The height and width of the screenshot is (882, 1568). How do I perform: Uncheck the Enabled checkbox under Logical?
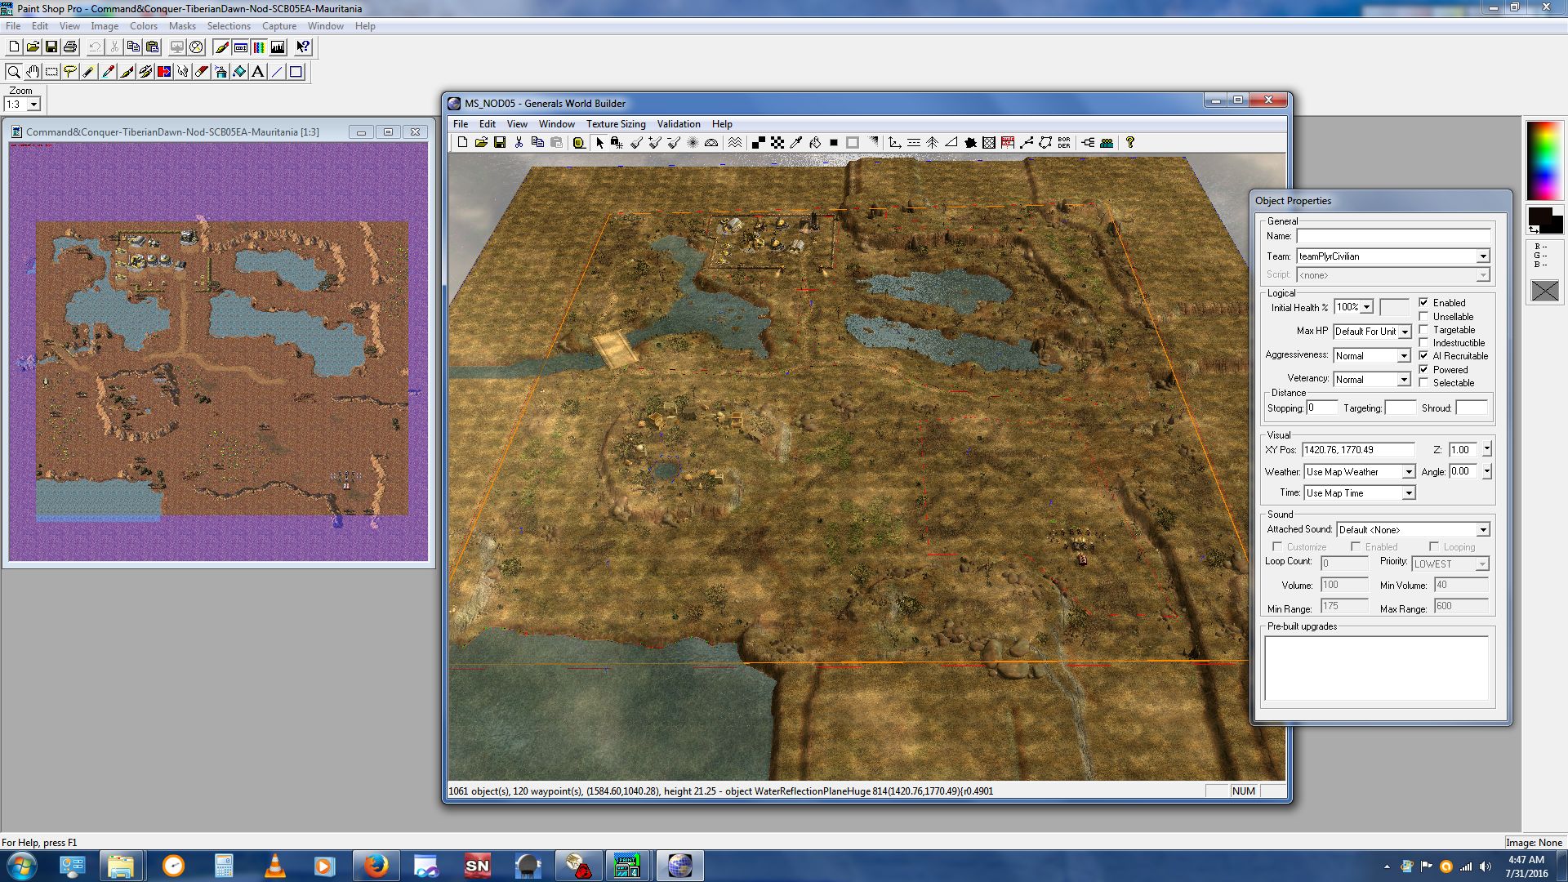tap(1423, 302)
